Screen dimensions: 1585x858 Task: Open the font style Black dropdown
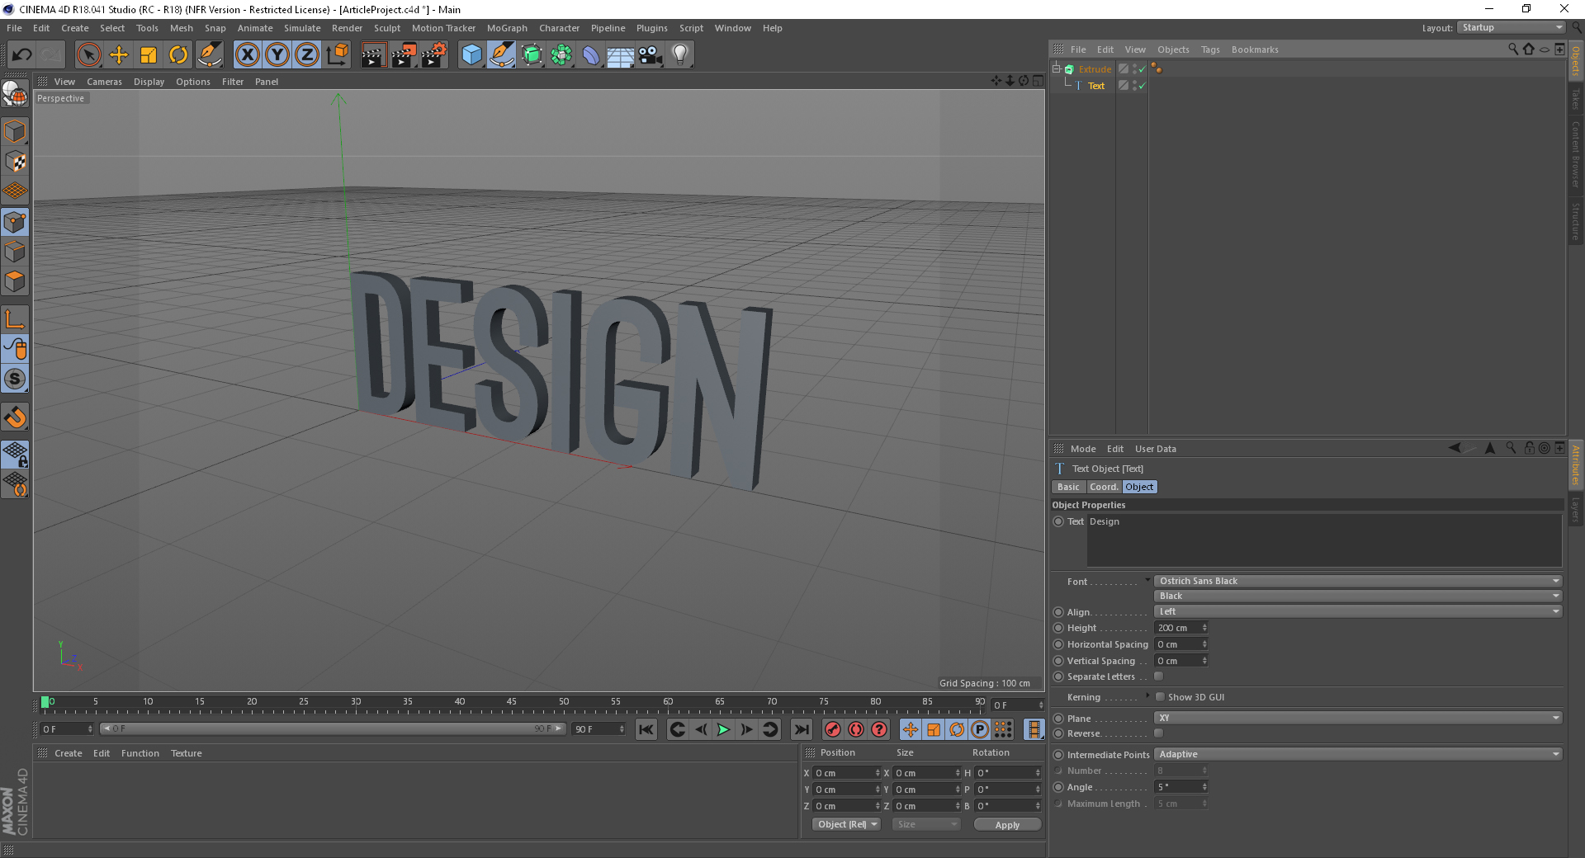[1358, 596]
